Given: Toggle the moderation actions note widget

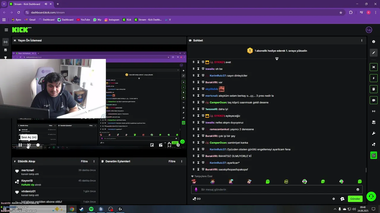Looking at the screenshot, I should (373, 89).
